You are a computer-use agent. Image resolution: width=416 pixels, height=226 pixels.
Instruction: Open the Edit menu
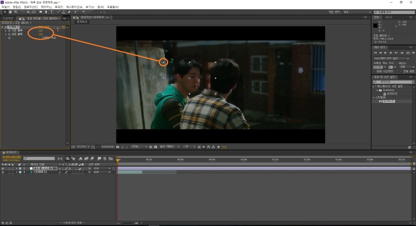(x=17, y=7)
